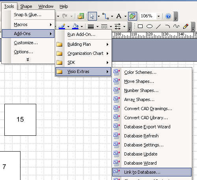Choose Number Shapes menu item
This screenshot has width=197, height=180.
tap(152, 90)
